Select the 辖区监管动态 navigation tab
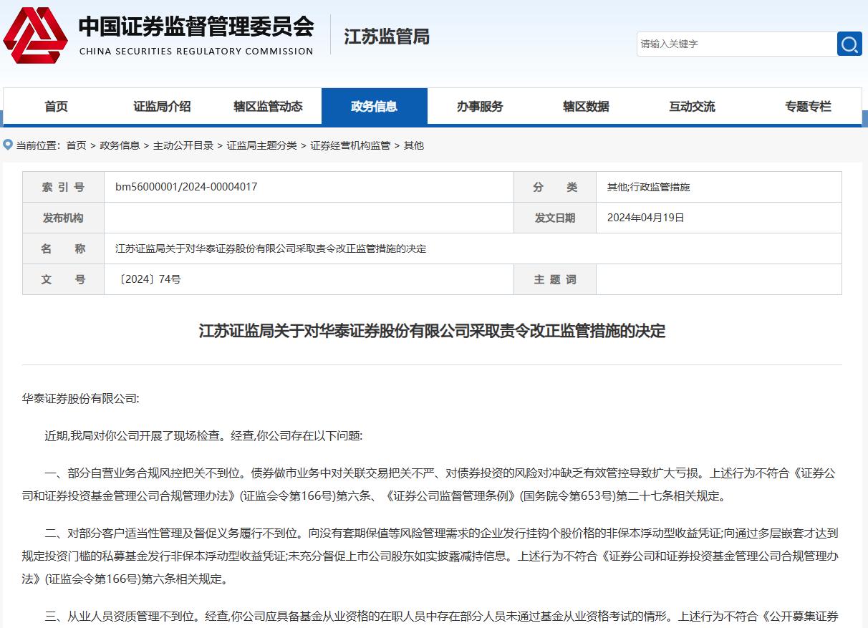This screenshot has height=628, width=868. point(268,106)
